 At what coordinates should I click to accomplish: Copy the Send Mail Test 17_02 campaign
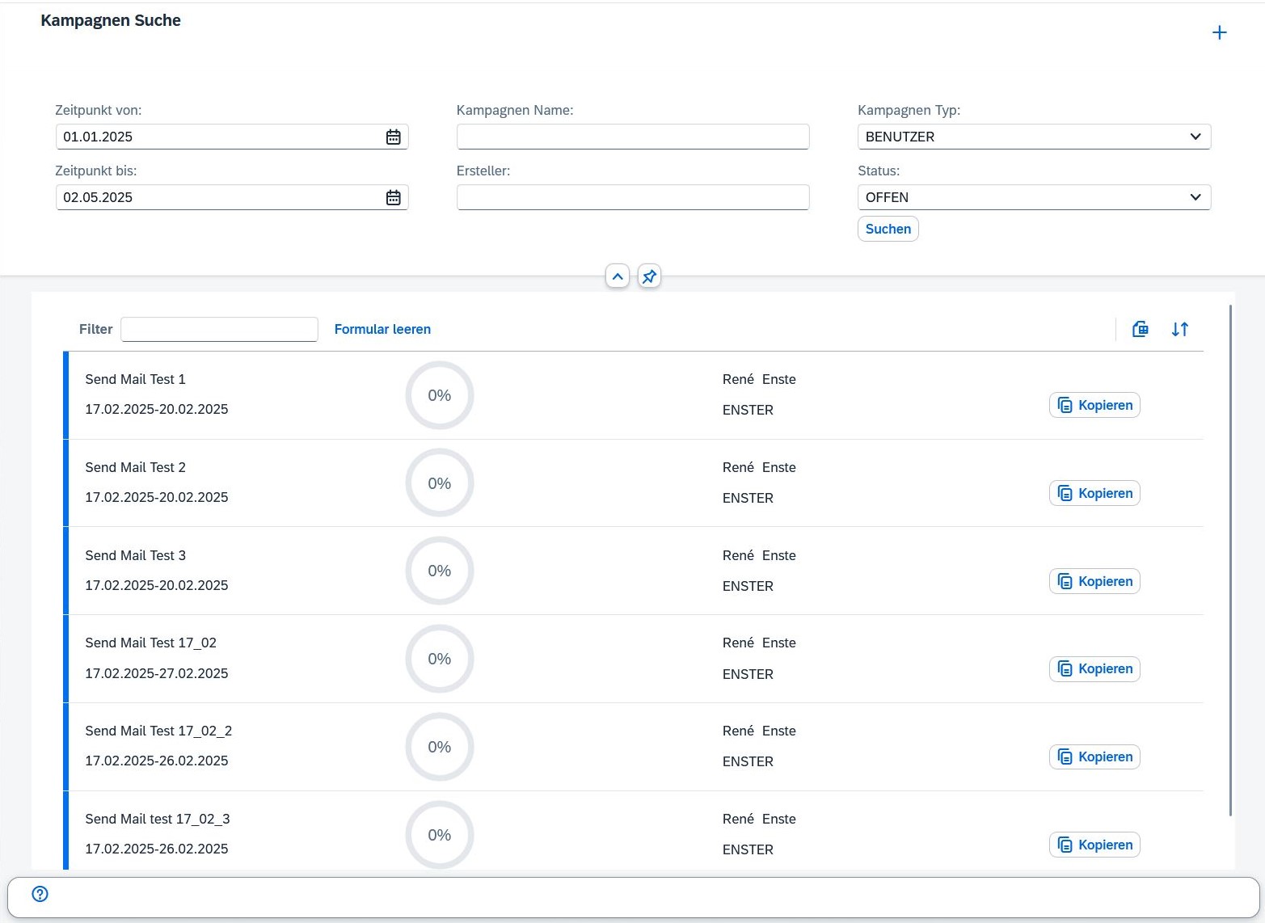1094,669
